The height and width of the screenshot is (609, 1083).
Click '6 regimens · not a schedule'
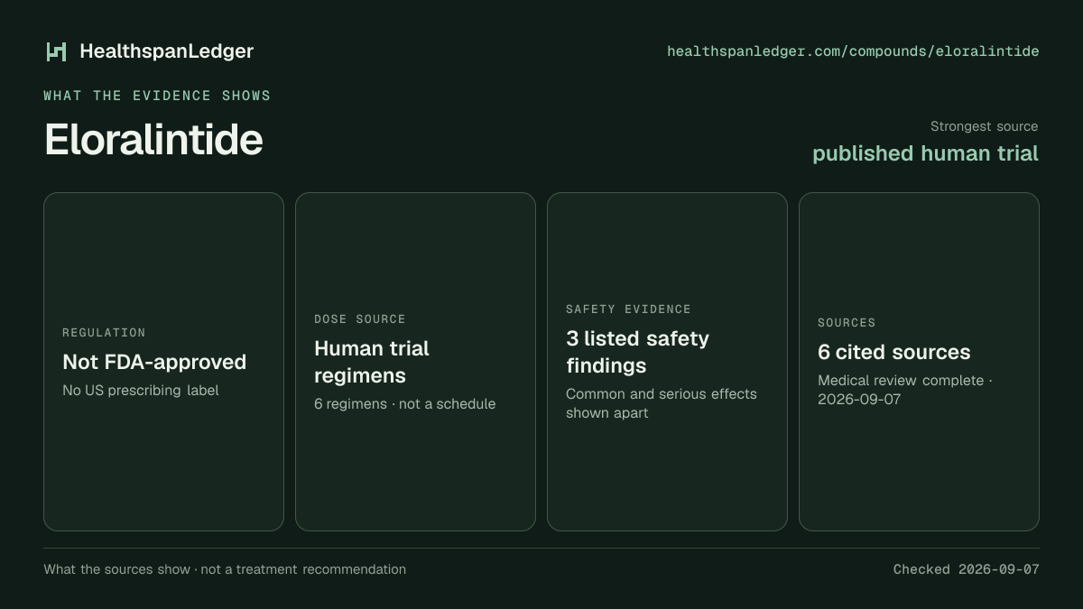click(x=405, y=404)
